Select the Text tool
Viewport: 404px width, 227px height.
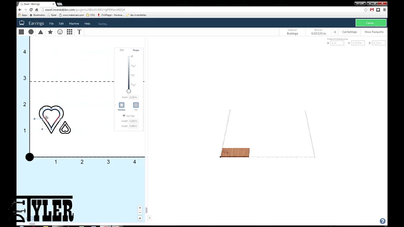(x=79, y=32)
